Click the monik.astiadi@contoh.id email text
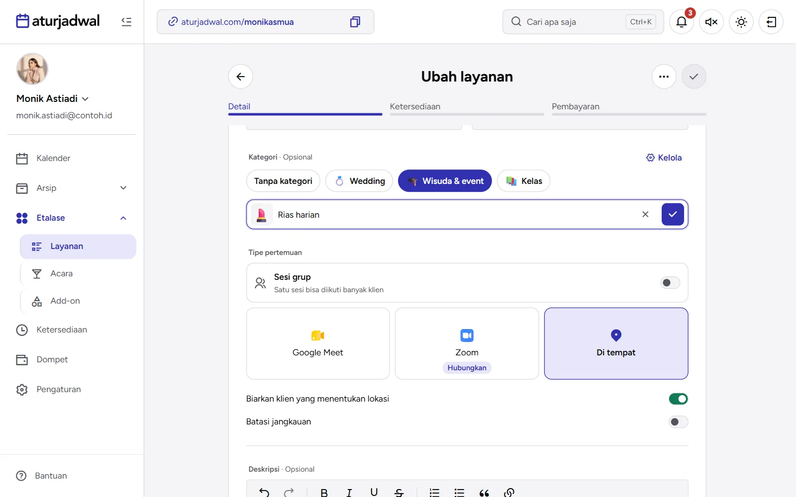 [64, 115]
